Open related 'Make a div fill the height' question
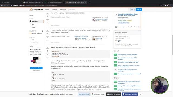 (x=129, y=82)
